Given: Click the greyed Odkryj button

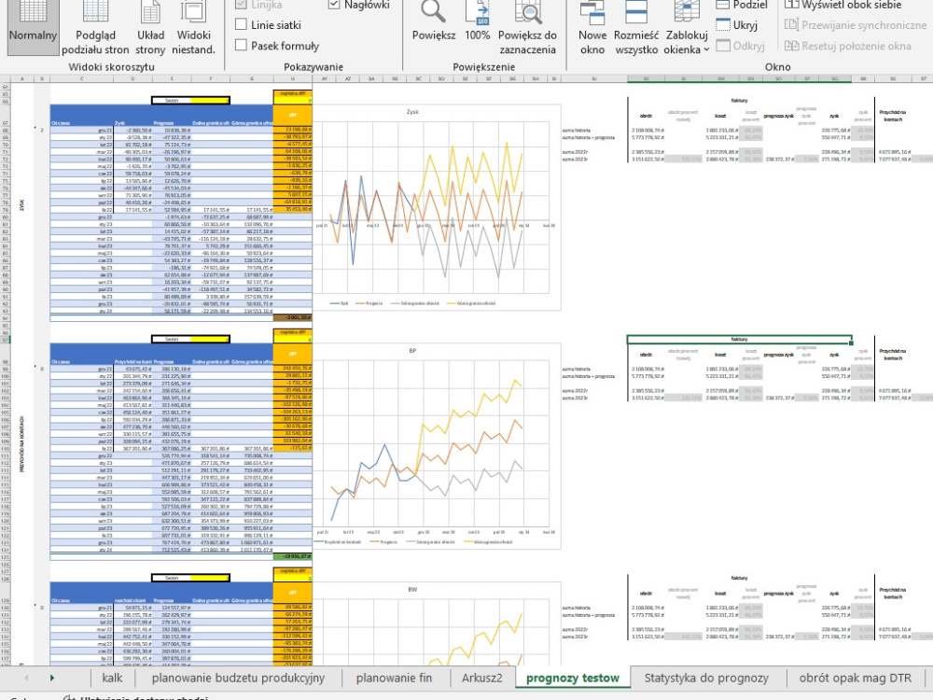Looking at the screenshot, I should 741,46.
